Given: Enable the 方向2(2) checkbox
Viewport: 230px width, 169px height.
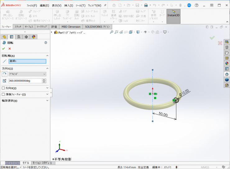Looking at the screenshot, I should pyautogui.click(x=3, y=88).
